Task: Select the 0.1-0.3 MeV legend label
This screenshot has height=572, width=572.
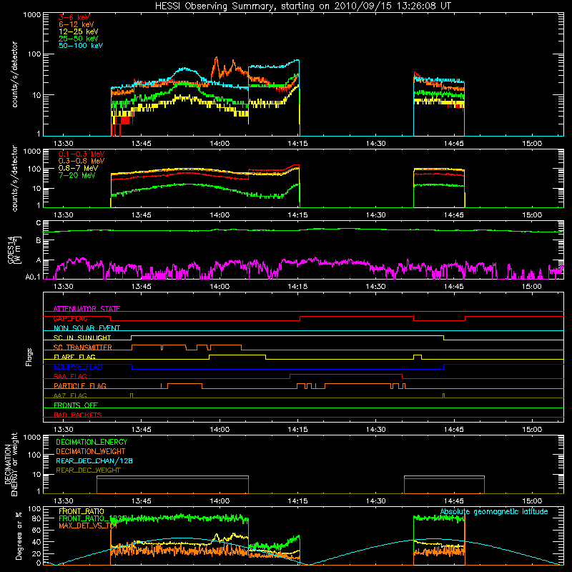Action: 82,154
